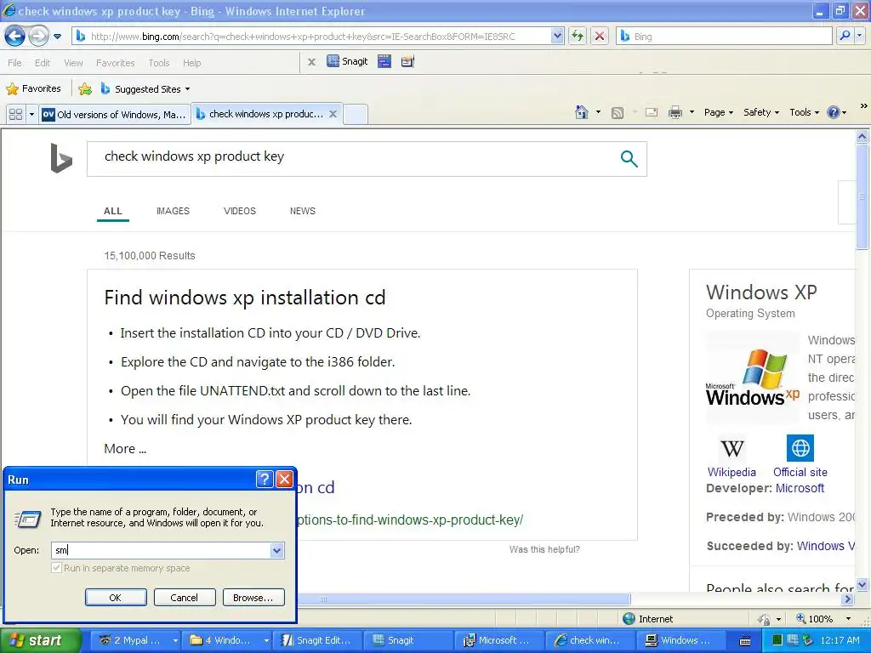Click the Read Mail icon
Screen dimensions: 871x653
pos(651,113)
